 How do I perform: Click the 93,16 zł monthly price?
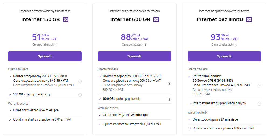(x=224, y=37)
